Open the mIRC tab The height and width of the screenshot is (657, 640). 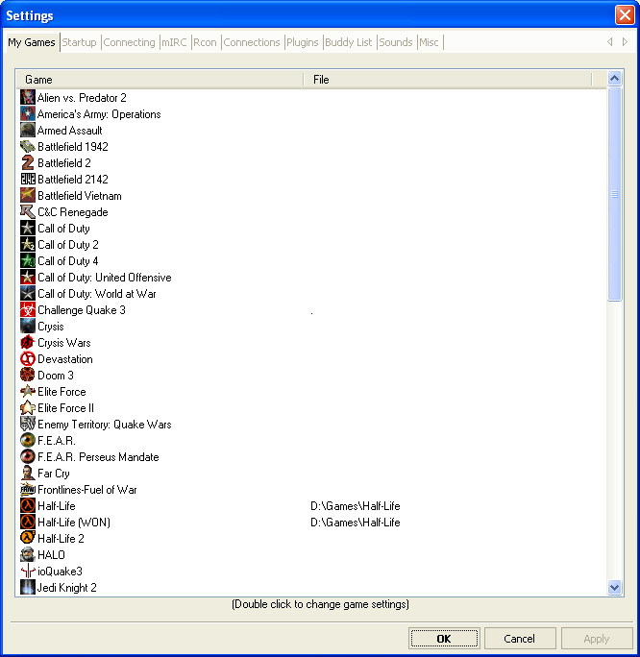[174, 42]
